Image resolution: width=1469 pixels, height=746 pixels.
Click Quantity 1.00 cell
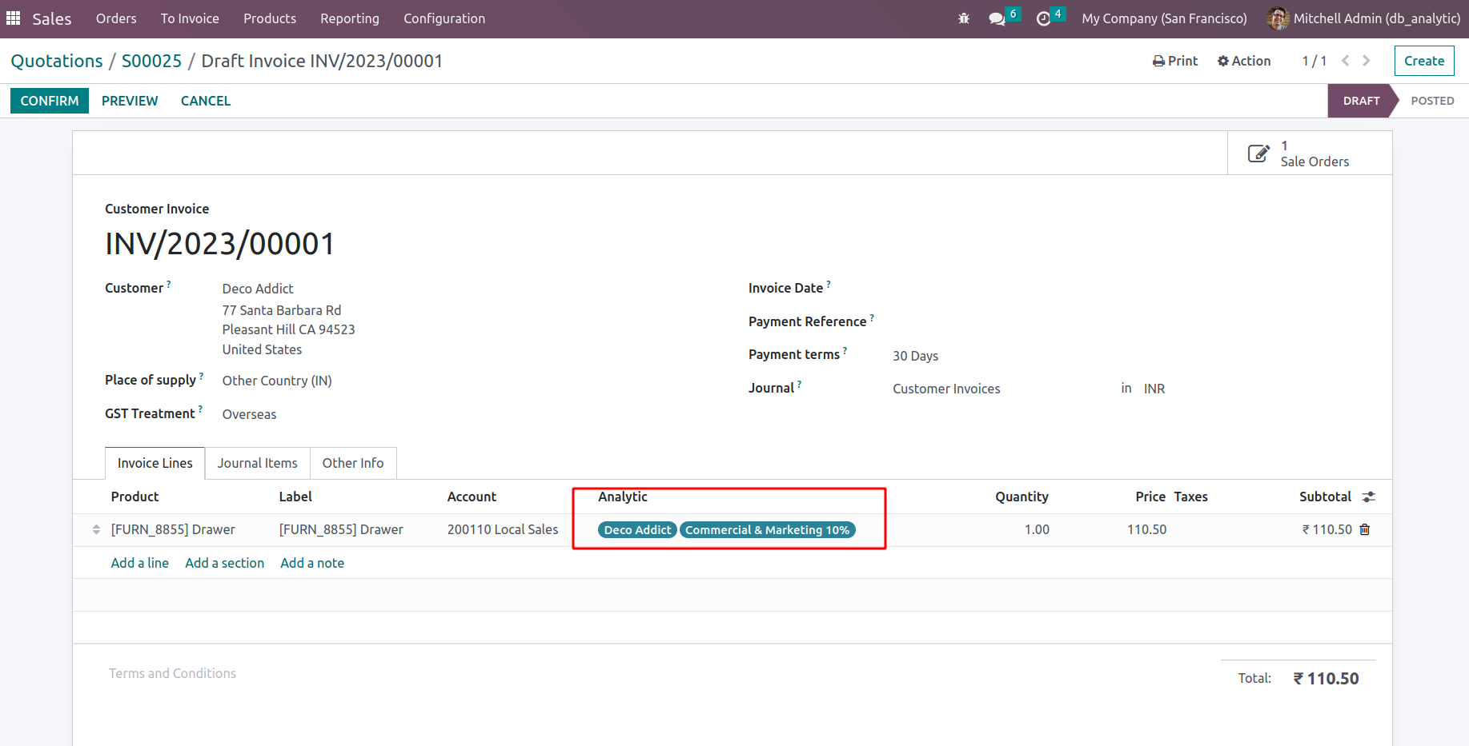pos(1037,529)
